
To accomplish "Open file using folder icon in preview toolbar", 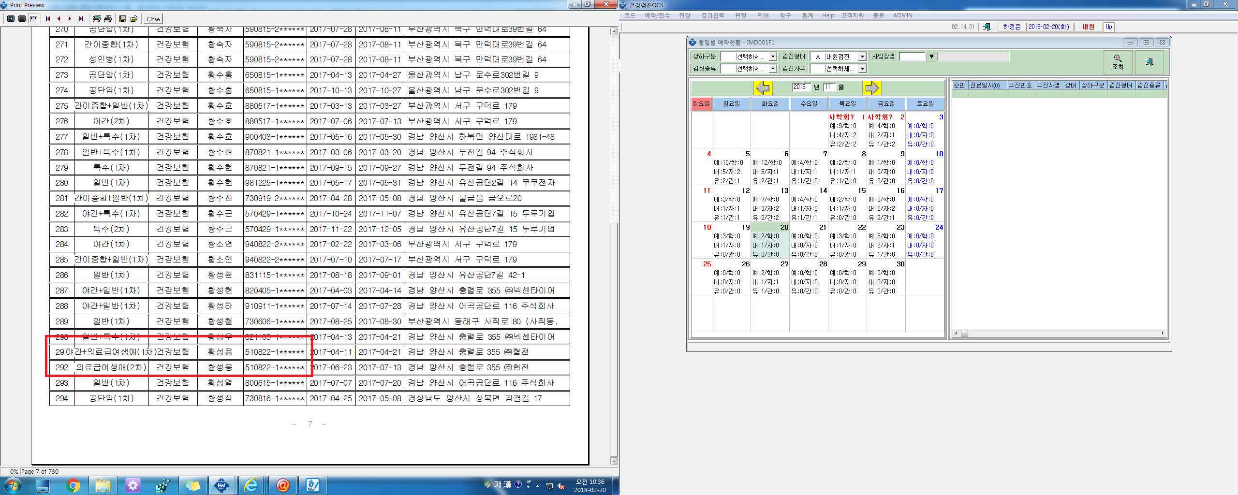I will pyautogui.click(x=134, y=19).
